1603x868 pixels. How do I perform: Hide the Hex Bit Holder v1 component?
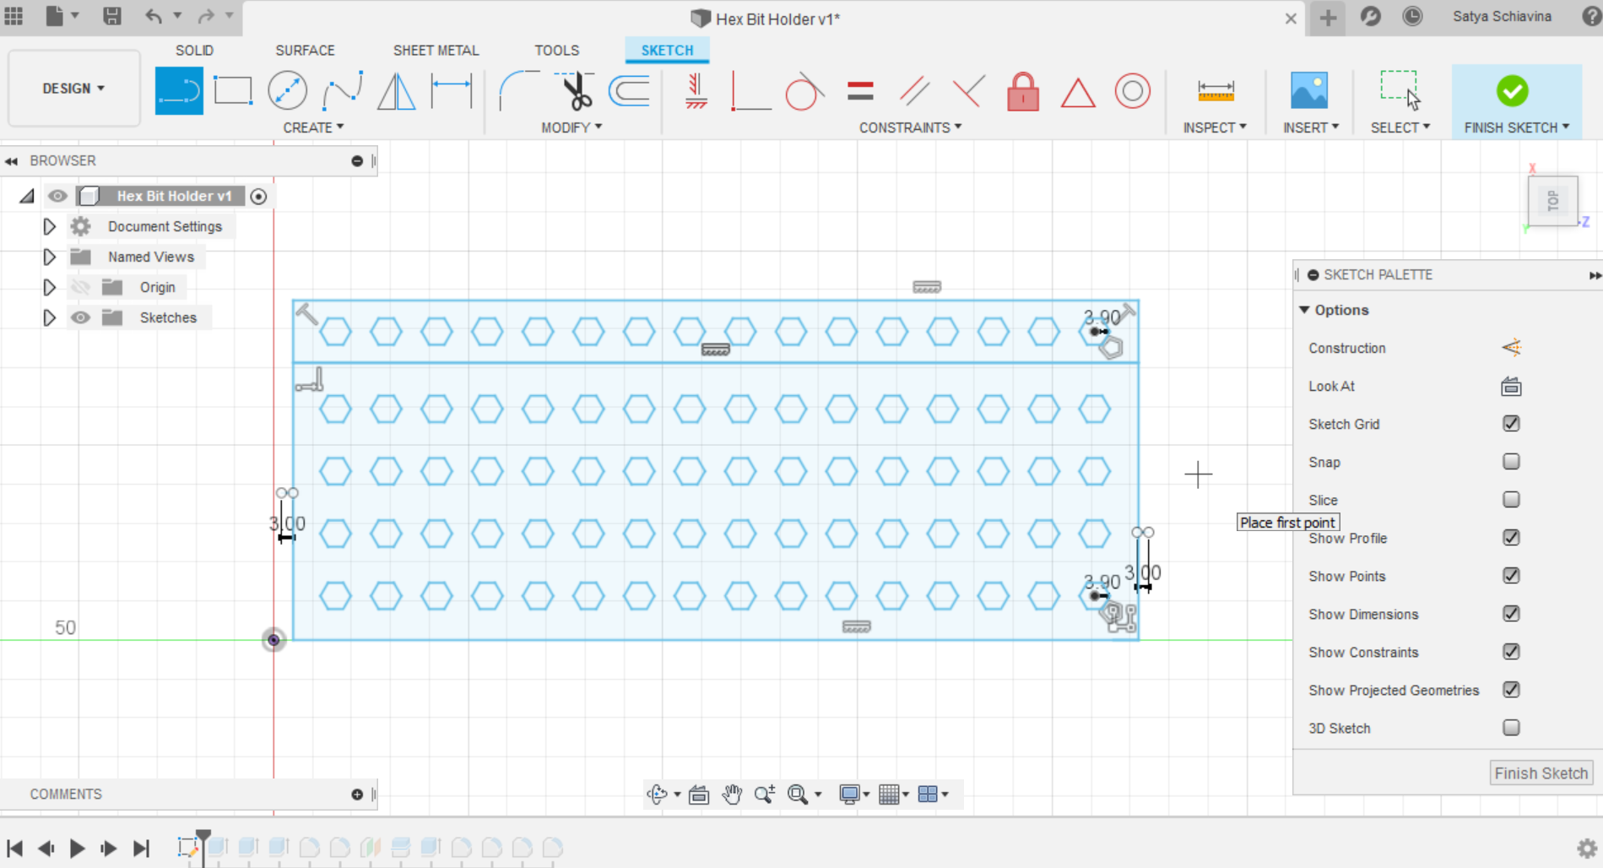pos(57,196)
